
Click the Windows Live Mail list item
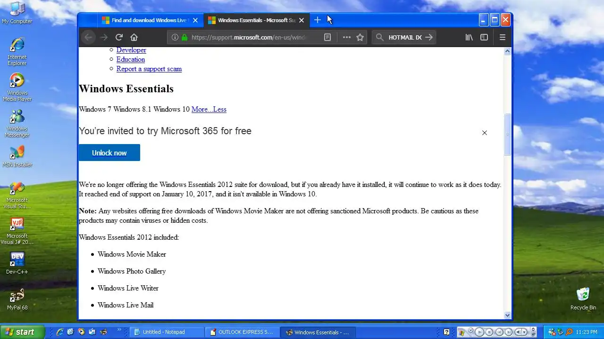tap(126, 305)
